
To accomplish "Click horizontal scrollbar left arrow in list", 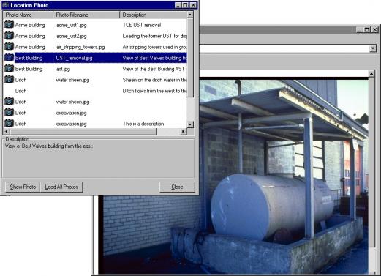I will (7, 132).
